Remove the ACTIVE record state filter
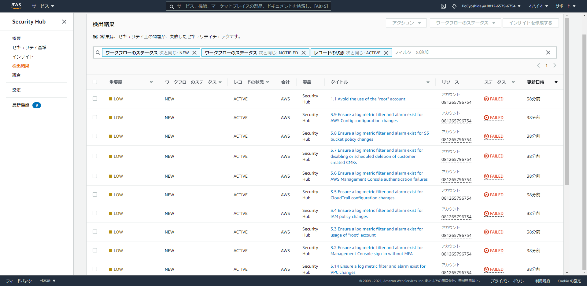Viewport: 587px width, 286px height. (x=386, y=53)
